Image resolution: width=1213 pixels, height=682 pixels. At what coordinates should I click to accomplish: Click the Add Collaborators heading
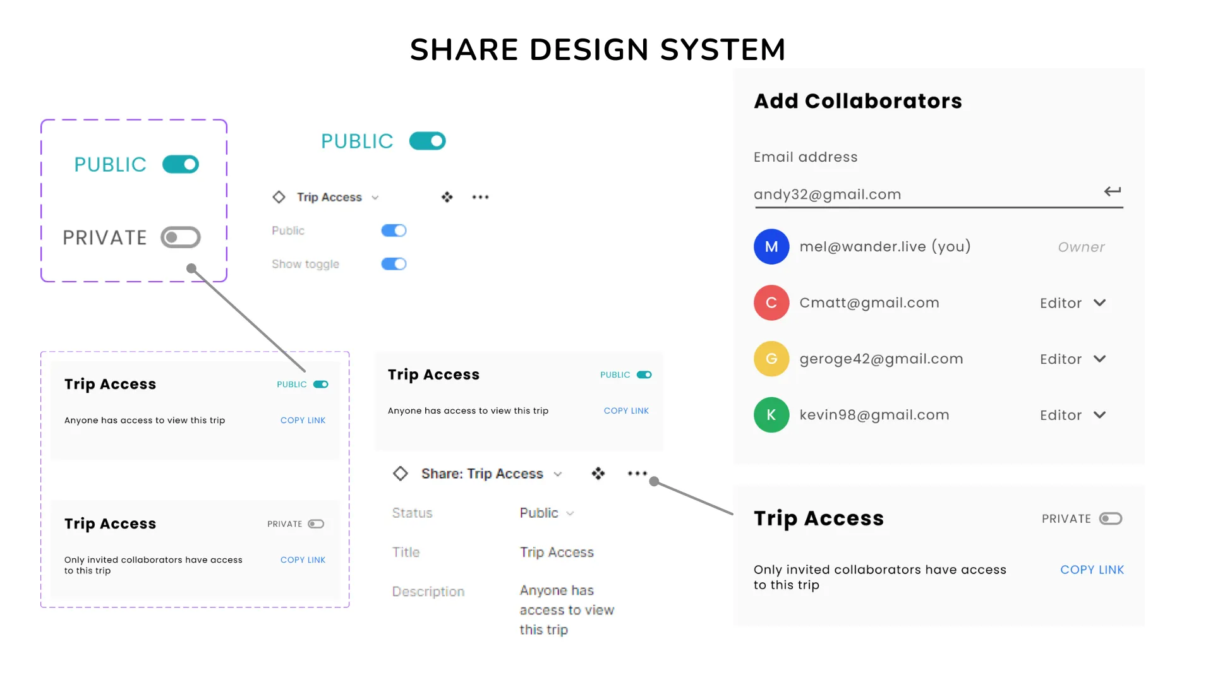pos(858,101)
